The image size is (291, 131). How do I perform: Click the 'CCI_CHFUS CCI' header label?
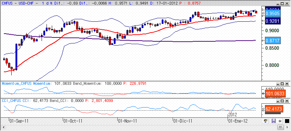coord(17,101)
